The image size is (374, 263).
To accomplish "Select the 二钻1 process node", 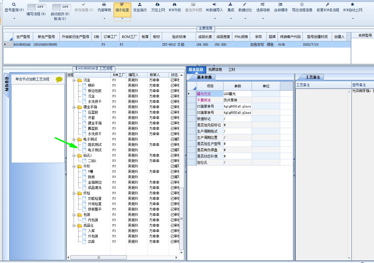I will [92, 161].
